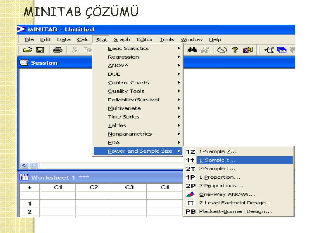The height and width of the screenshot is (233, 311).
Task: Click the Session scrollbar left arrow
Action: (24, 165)
